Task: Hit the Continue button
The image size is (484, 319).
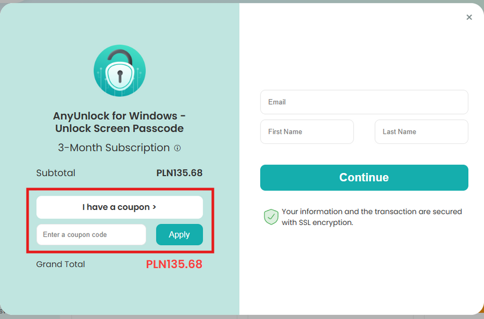Action: [364, 178]
